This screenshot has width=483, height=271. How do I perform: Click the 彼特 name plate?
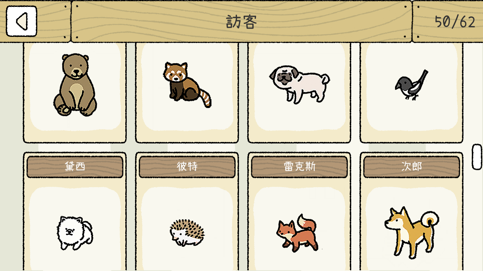coord(187,167)
